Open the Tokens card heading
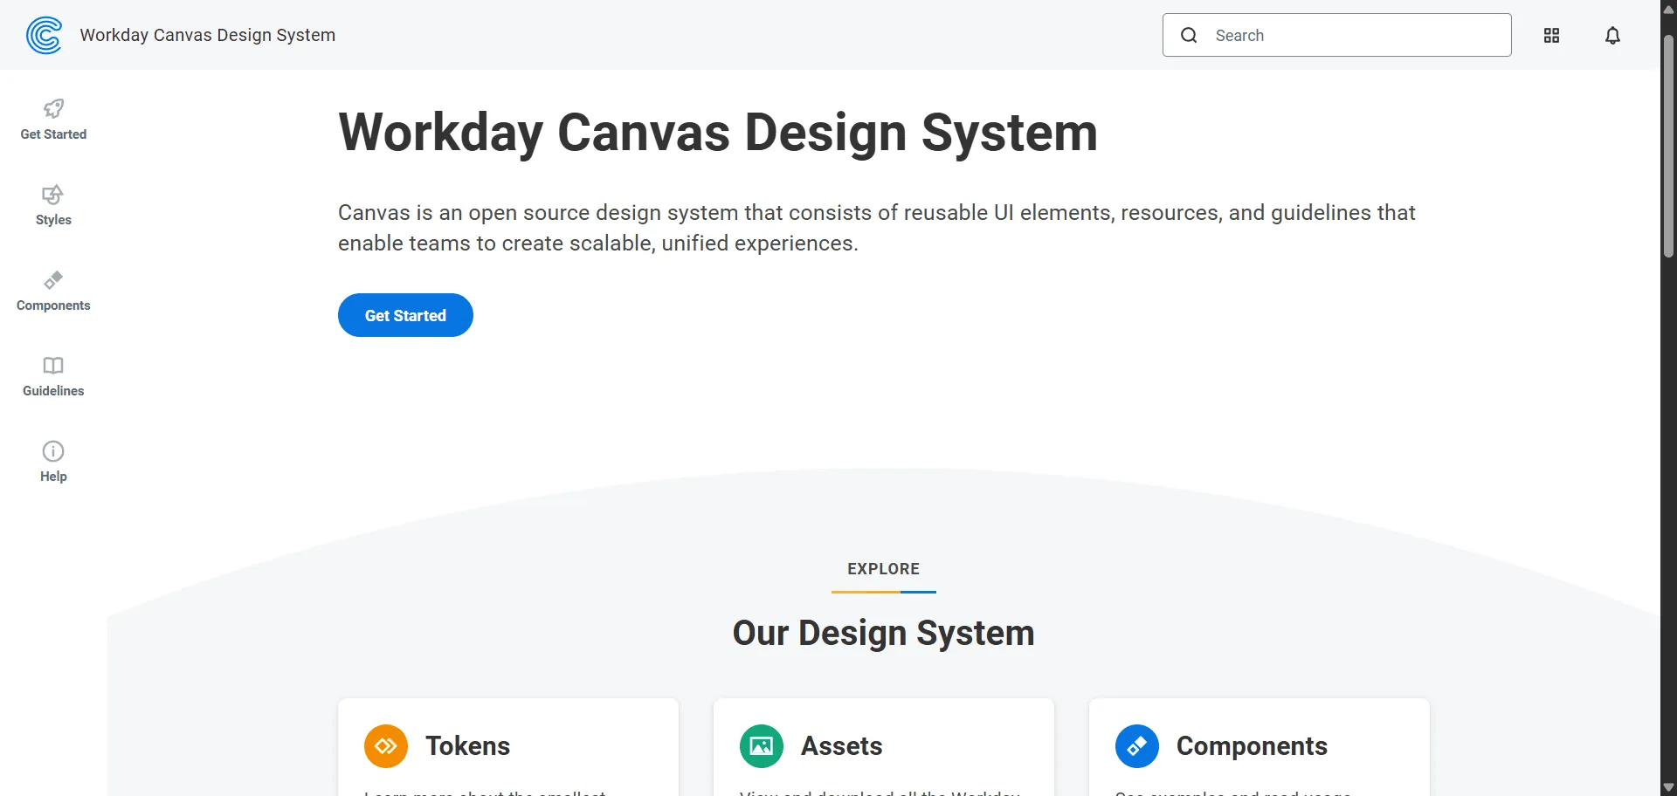Image resolution: width=1677 pixels, height=796 pixels. 467,746
